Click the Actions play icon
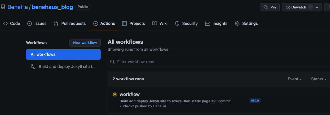This screenshot has height=115, width=330. (96, 23)
